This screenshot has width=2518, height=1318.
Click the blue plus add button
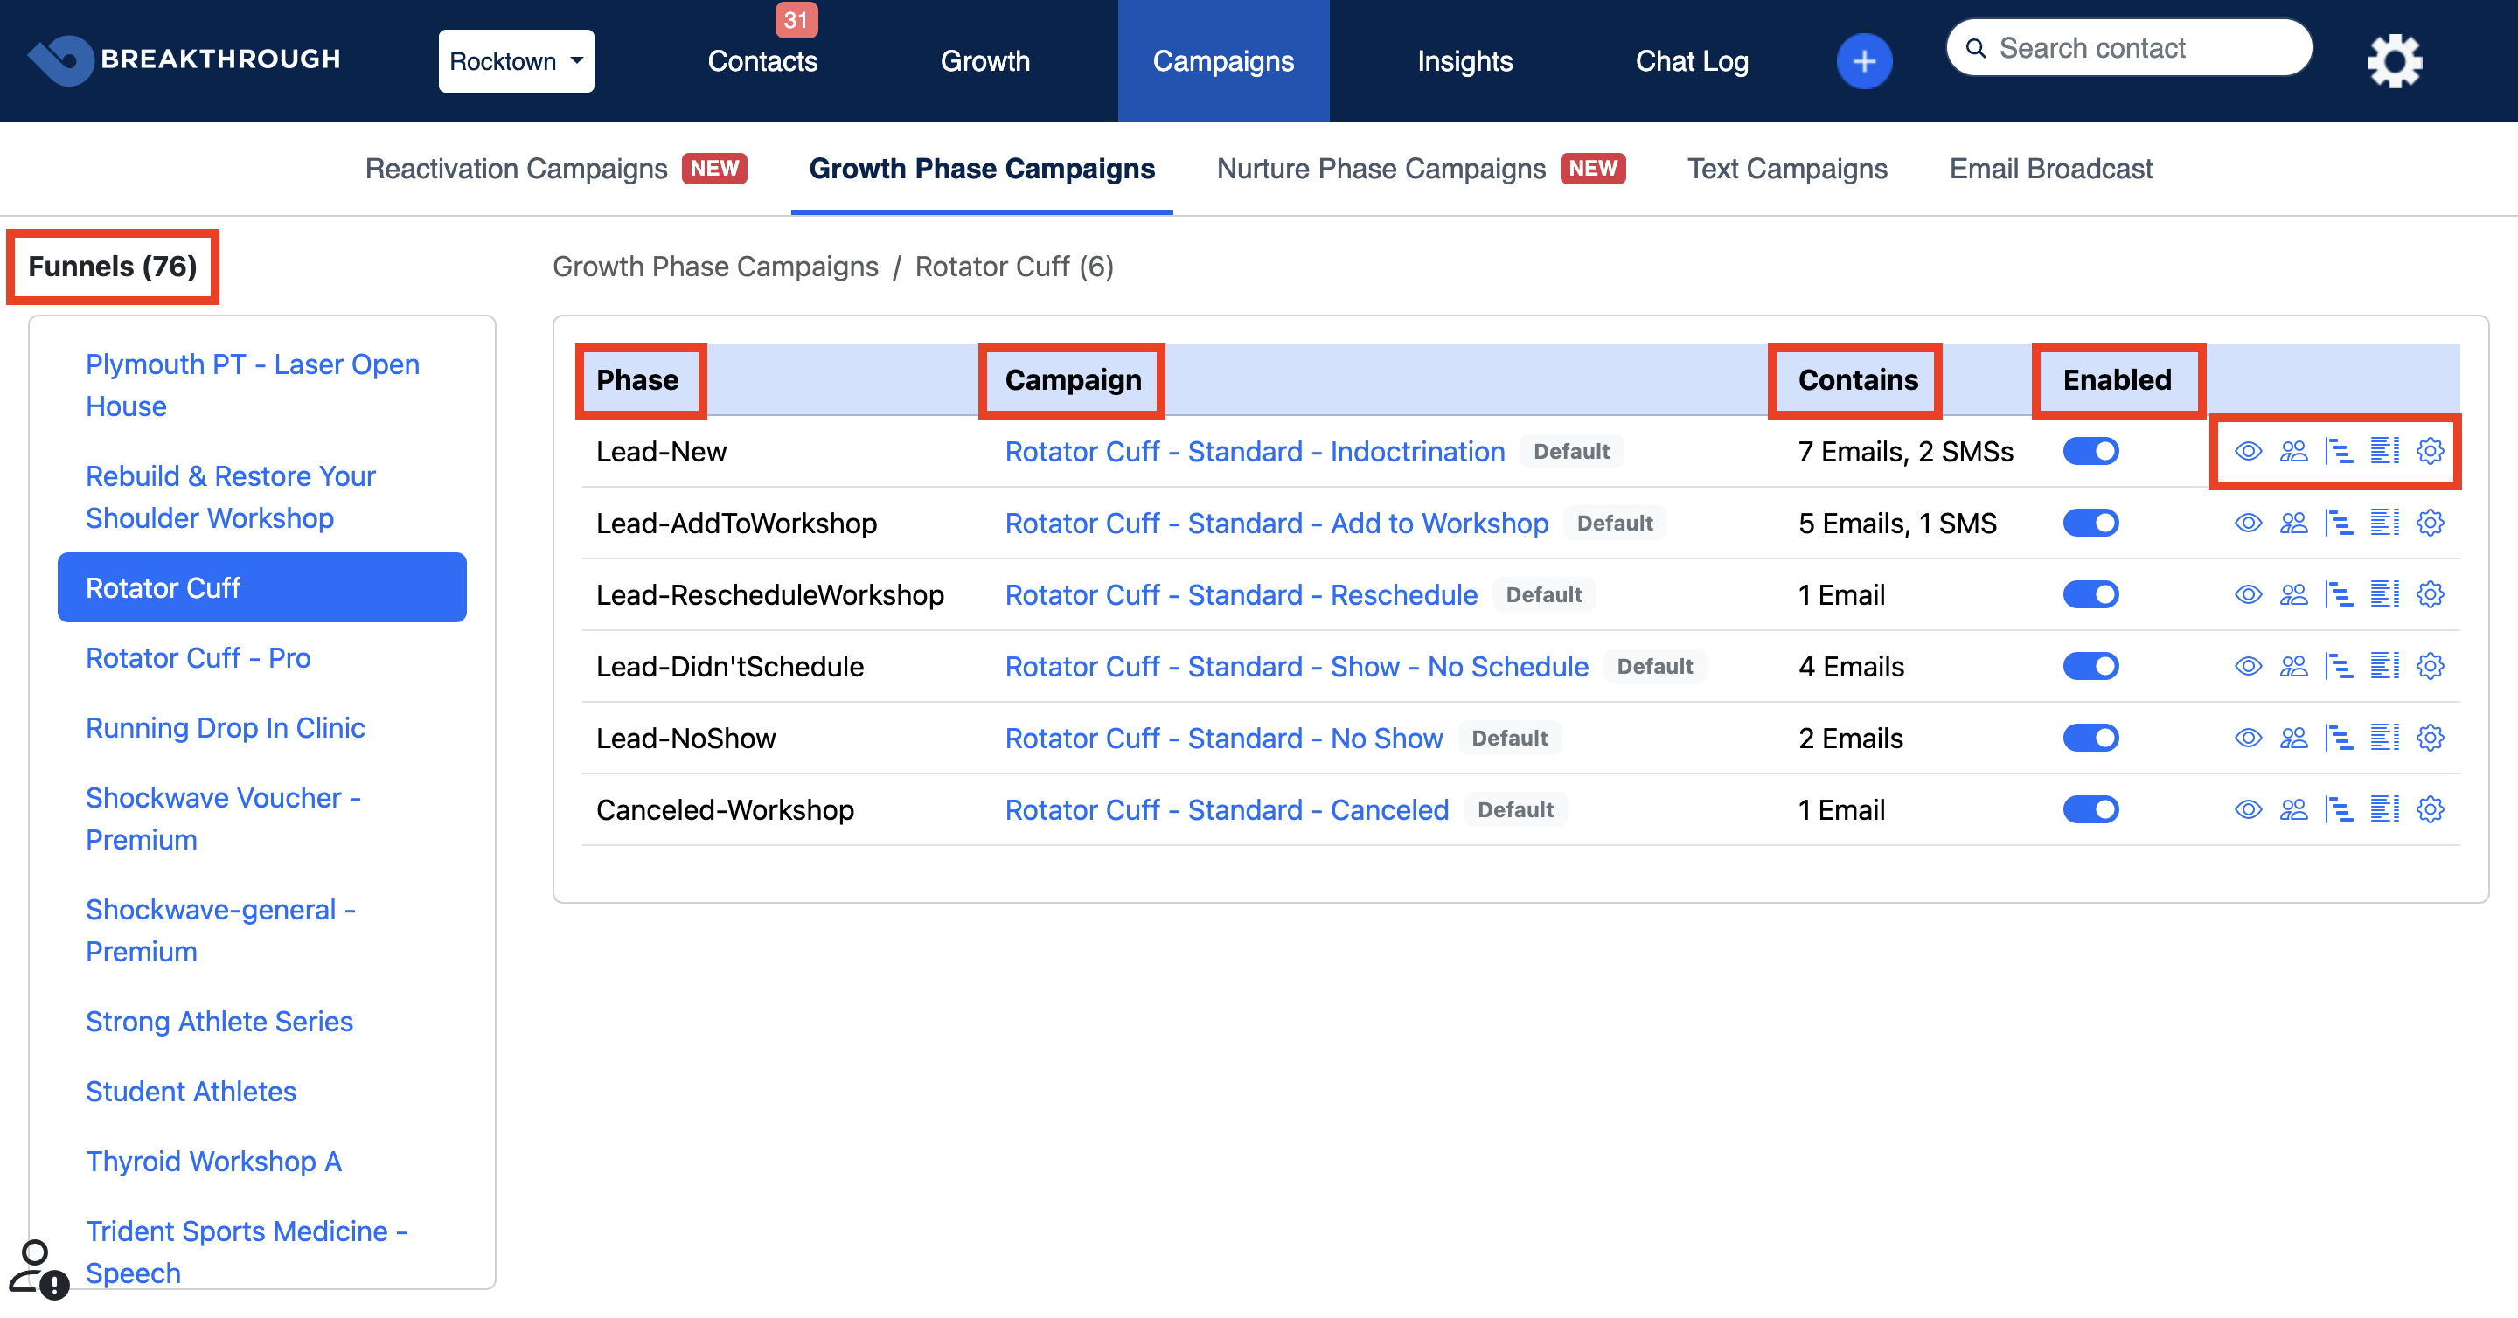(x=1863, y=61)
